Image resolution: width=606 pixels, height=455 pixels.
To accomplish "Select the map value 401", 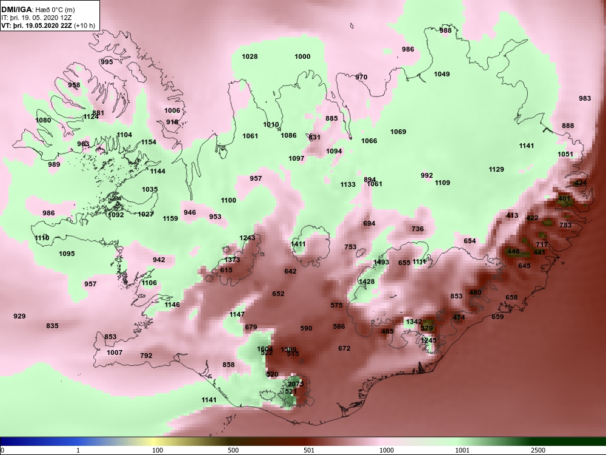I will click(x=564, y=198).
